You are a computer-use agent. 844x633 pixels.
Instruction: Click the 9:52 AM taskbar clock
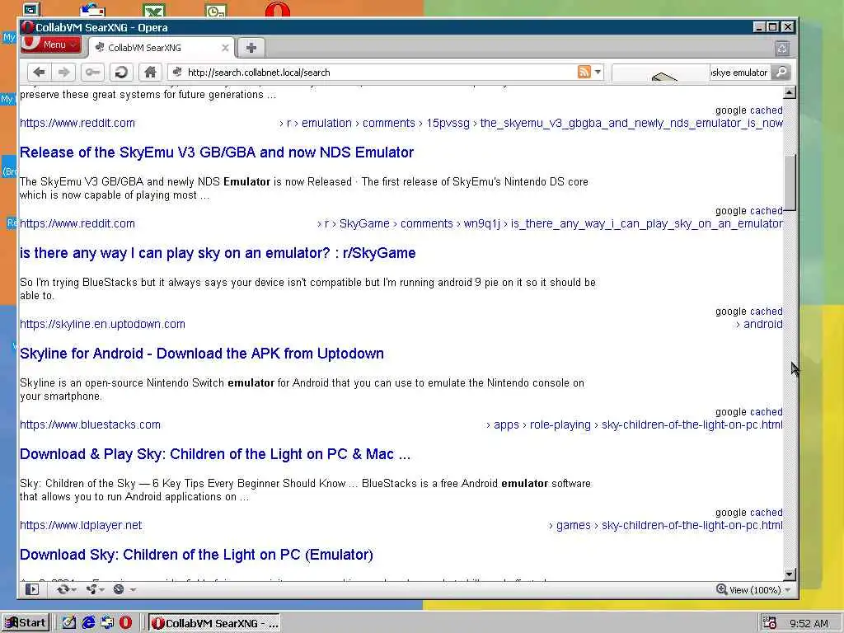(x=809, y=623)
